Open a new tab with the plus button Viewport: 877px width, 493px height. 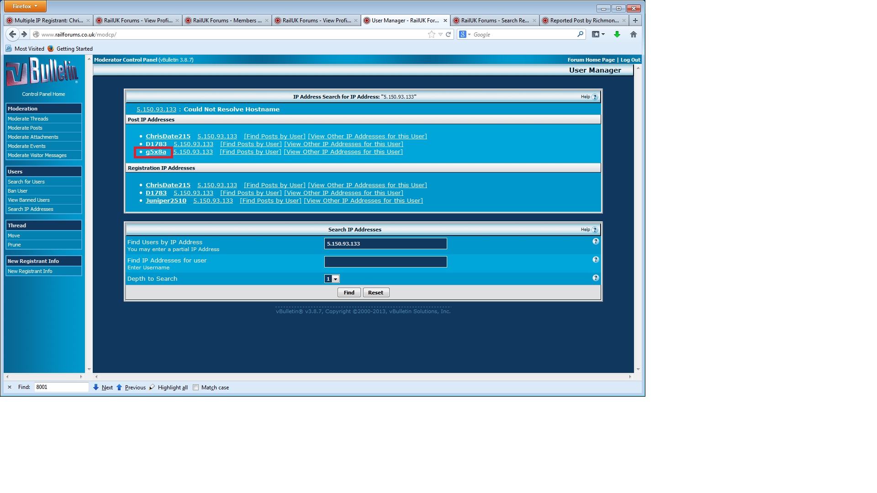pos(635,21)
